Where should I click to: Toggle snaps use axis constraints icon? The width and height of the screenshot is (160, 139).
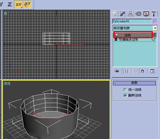pos(27,4)
